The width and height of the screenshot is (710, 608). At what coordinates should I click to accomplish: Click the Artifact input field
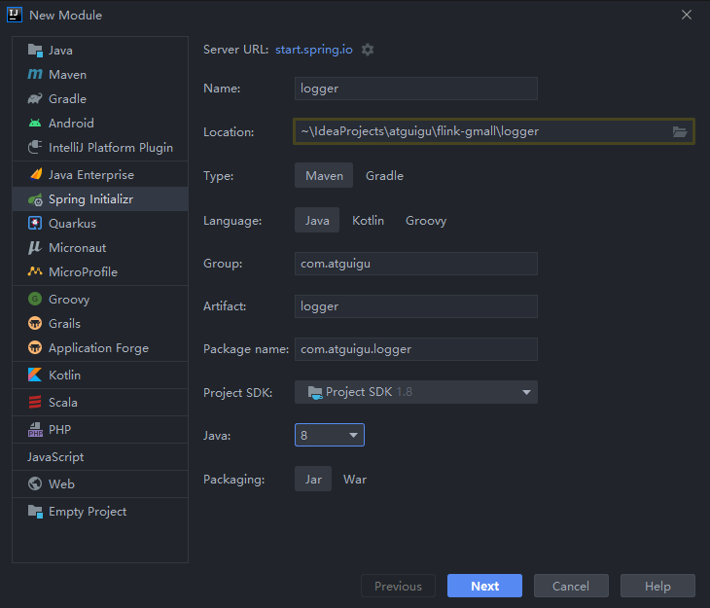[415, 306]
